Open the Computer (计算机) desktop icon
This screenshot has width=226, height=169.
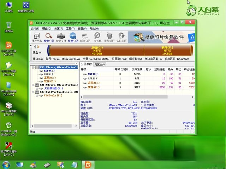(x=9, y=7)
